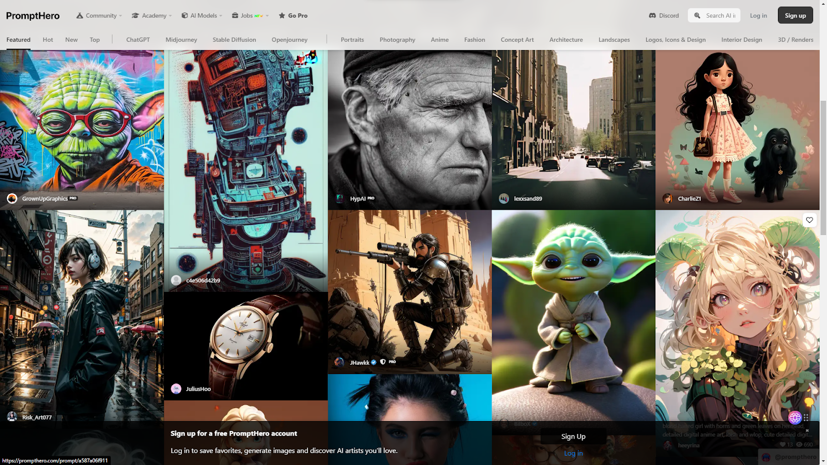Click the shield badge next to JHawkk
This screenshot has width=827, height=465.
383,362
